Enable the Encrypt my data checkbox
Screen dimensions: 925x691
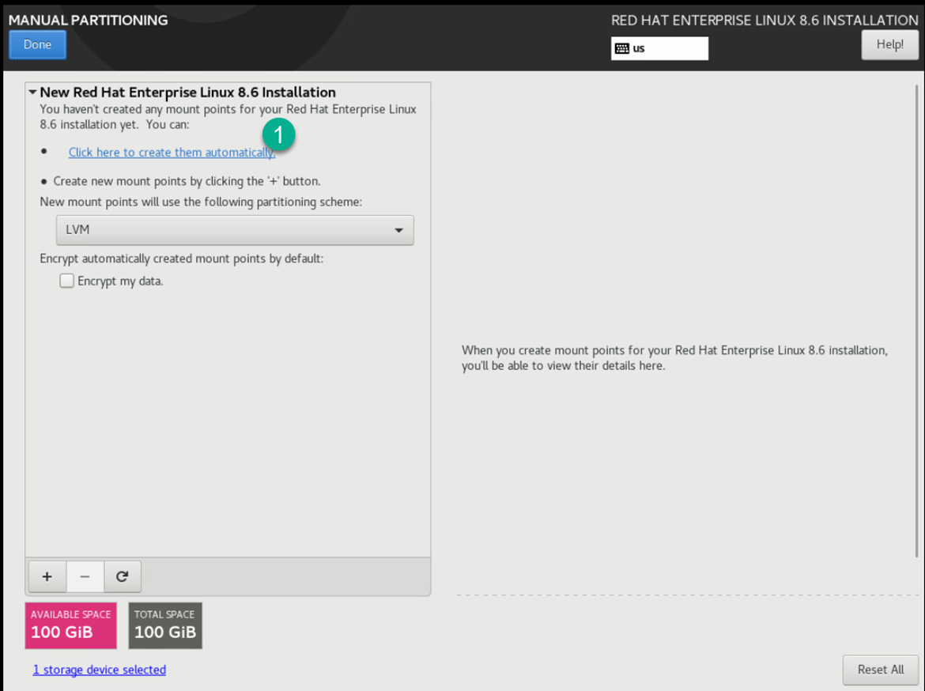click(x=66, y=281)
